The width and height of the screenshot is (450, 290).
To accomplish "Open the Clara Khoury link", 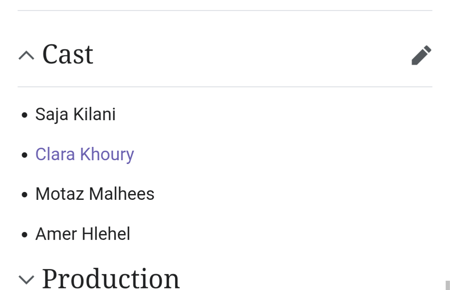I will tap(85, 154).
